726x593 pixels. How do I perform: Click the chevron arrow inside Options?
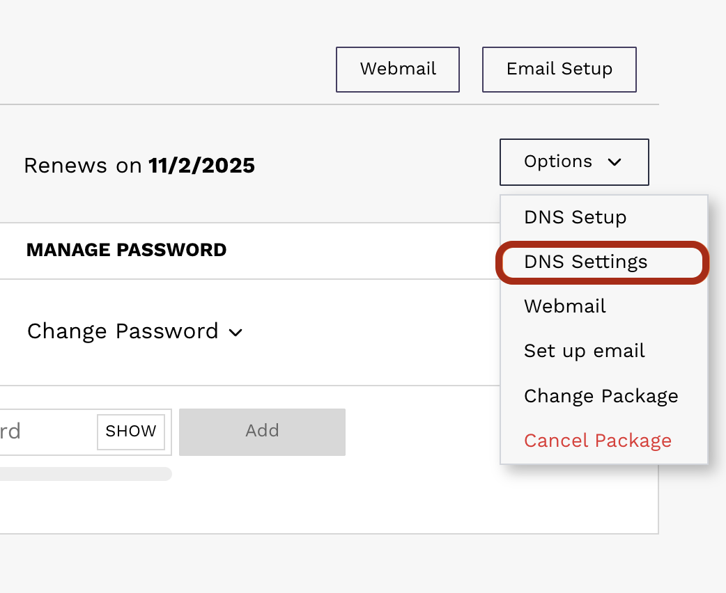(x=614, y=162)
